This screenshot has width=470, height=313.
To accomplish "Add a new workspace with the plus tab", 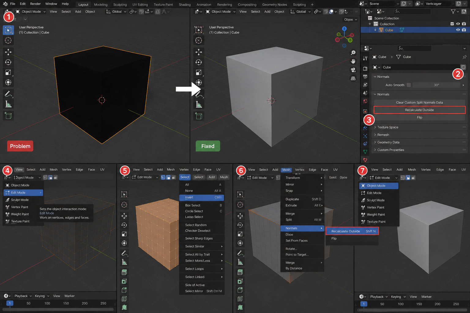I will (x=312, y=5).
